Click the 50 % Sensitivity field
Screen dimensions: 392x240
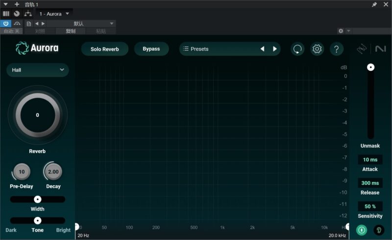370,206
